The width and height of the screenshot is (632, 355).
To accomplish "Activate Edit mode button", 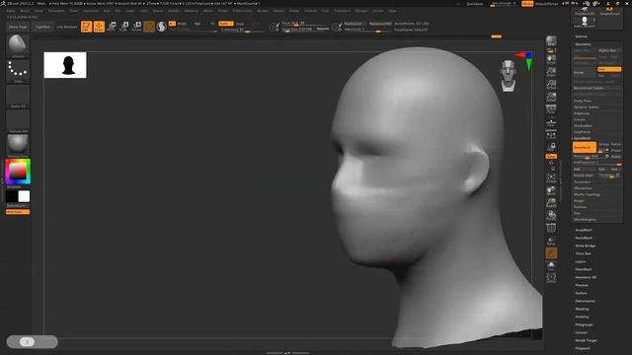I will 86,27.
